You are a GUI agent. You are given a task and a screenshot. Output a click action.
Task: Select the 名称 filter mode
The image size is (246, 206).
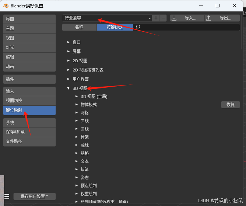(79, 27)
